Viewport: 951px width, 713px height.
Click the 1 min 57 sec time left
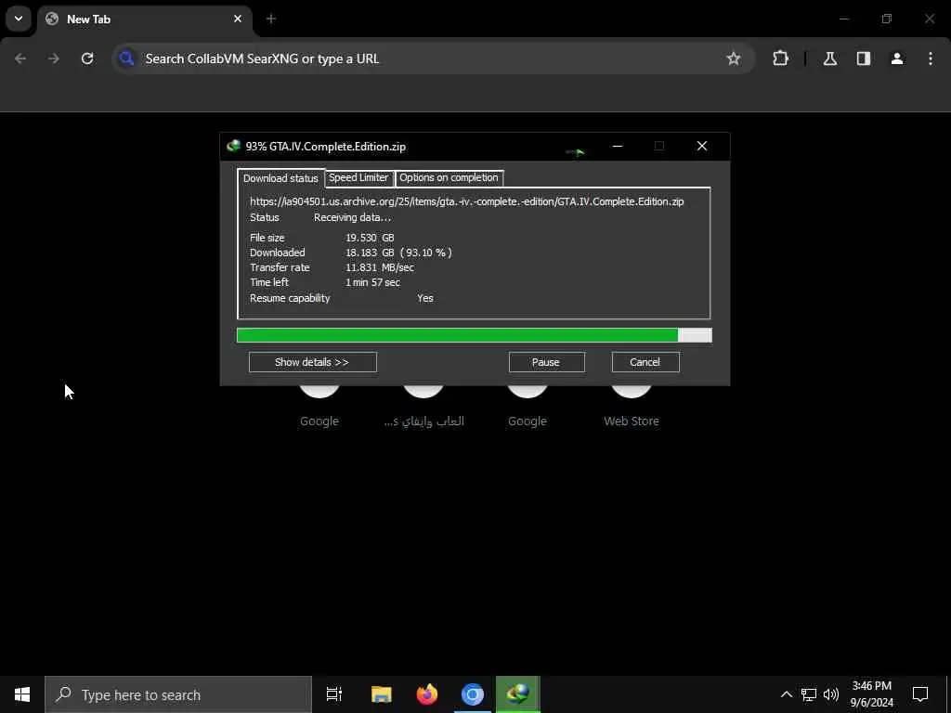click(x=372, y=282)
